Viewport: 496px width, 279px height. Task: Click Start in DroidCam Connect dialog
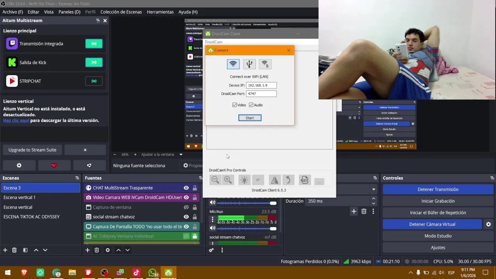[250, 118]
